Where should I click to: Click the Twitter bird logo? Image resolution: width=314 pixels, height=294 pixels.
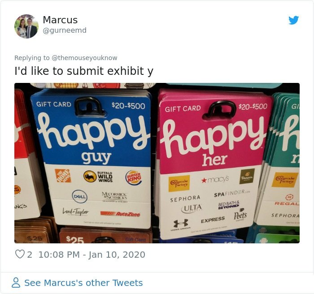tap(293, 20)
